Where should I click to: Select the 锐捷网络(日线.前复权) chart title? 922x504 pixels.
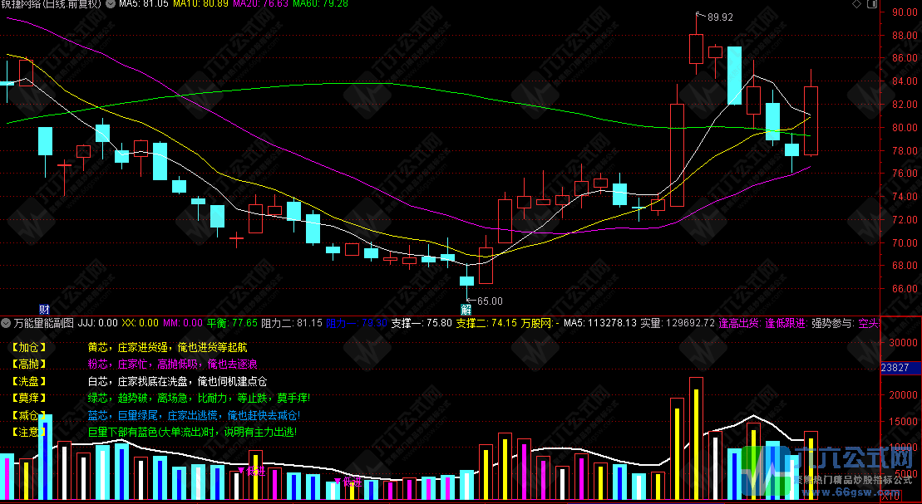pyautogui.click(x=52, y=4)
